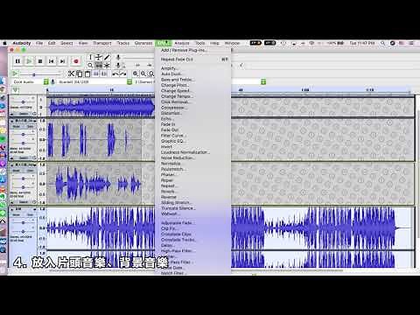Image resolution: width=420 pixels, height=315 pixels.
Task: Select the Envelope tool
Action: click(x=99, y=57)
